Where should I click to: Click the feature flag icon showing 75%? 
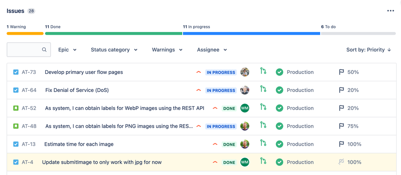(341, 126)
